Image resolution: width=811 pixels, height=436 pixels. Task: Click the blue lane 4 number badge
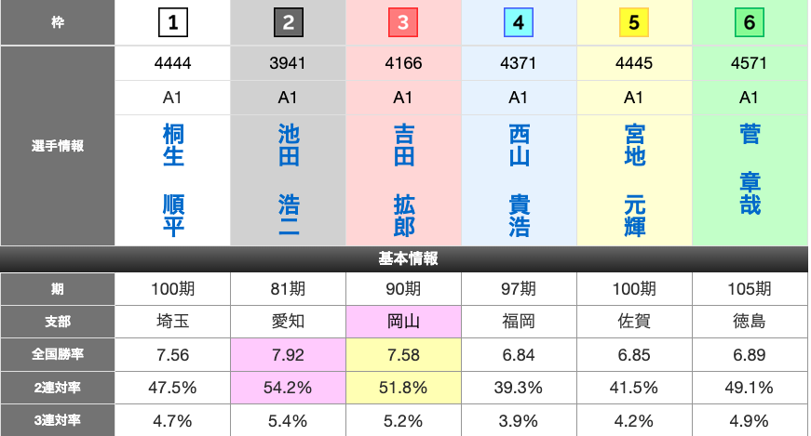pyautogui.click(x=519, y=23)
